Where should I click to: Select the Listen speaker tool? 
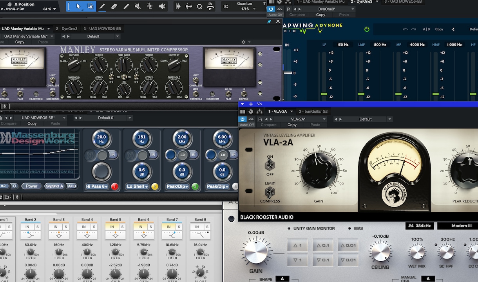162,6
